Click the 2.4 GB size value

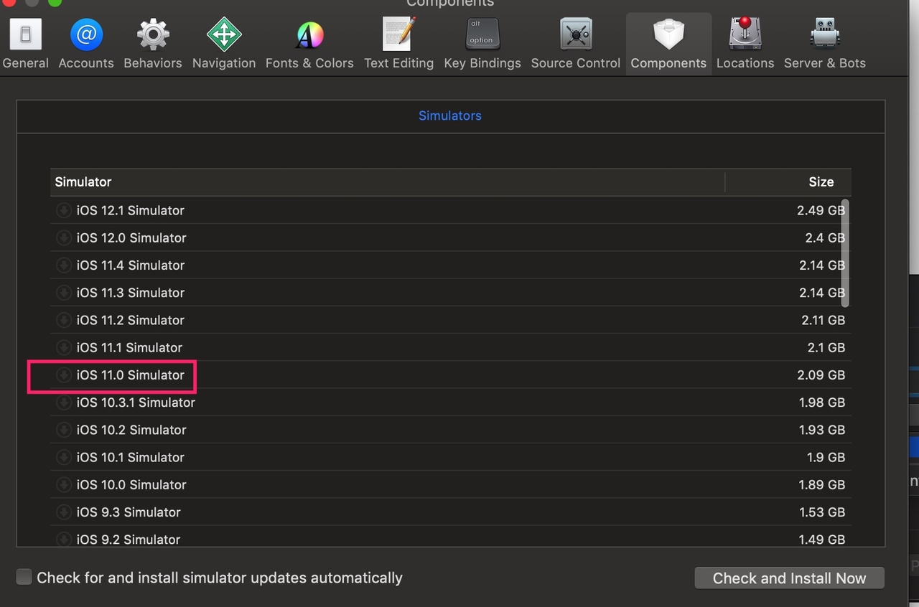[x=825, y=237]
